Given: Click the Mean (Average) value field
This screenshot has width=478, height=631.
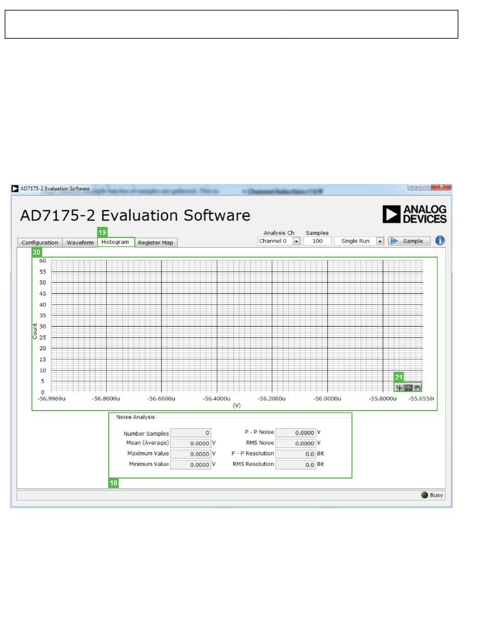Looking at the screenshot, I should (x=191, y=443).
